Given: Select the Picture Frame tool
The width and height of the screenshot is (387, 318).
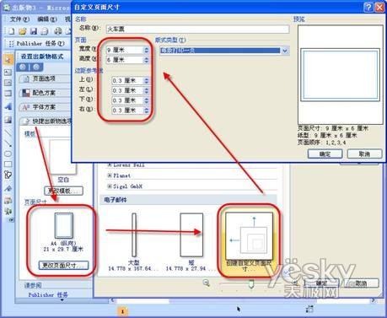Looking at the screenshot, I should click(x=8, y=120).
